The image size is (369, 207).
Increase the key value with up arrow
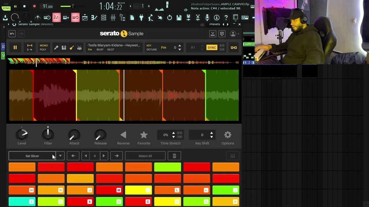pyautogui.click(x=180, y=46)
